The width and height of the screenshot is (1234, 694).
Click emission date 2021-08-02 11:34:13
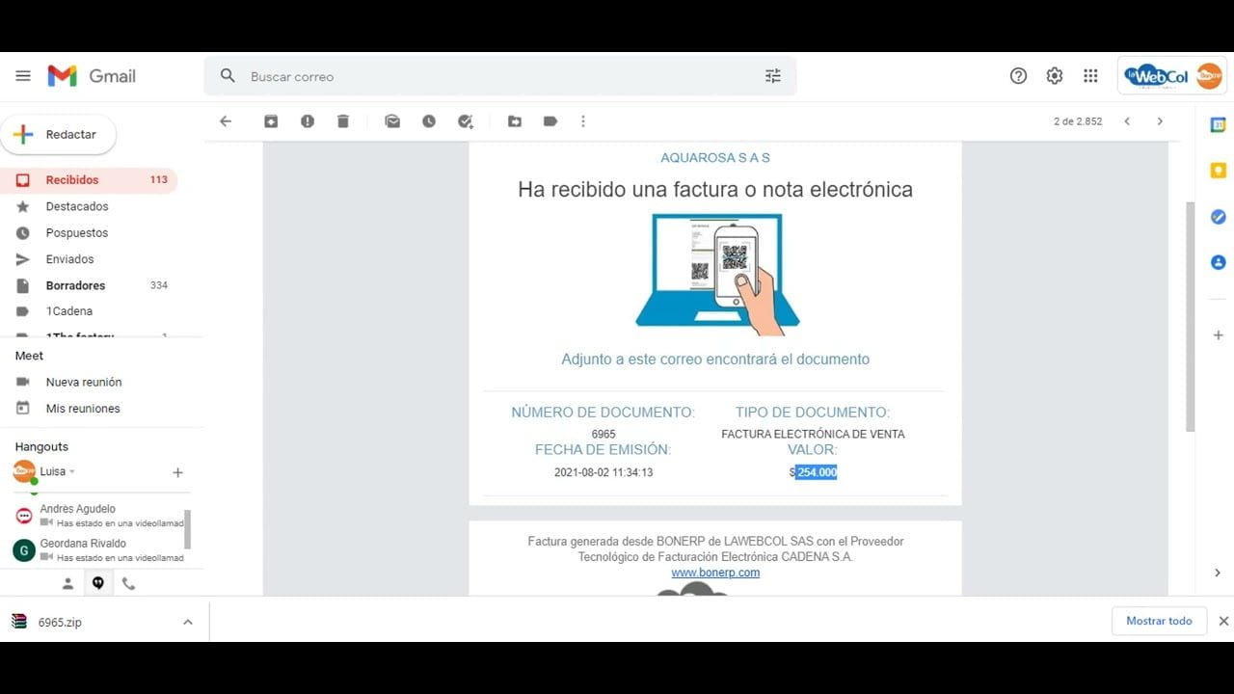pyautogui.click(x=604, y=472)
